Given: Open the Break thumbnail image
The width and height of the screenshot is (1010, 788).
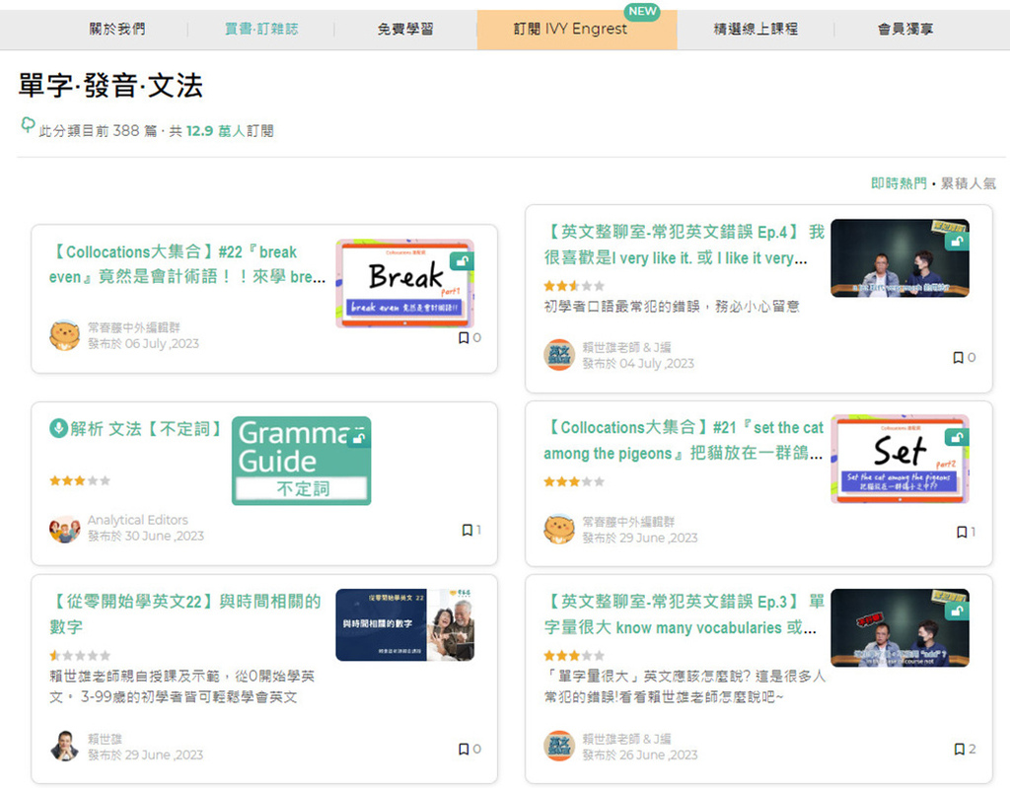Looking at the screenshot, I should pos(405,283).
